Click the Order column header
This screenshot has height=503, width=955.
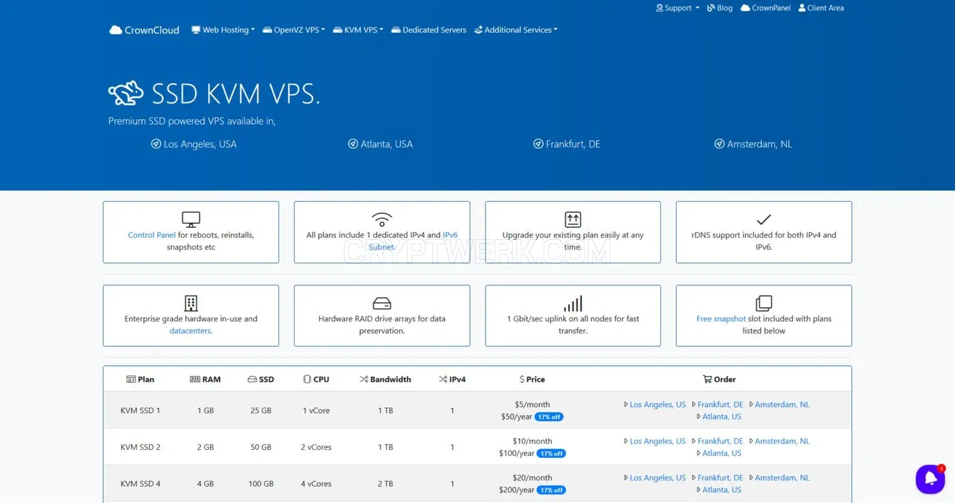click(x=720, y=380)
